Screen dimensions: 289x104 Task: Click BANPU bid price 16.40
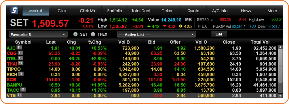tap(157, 85)
